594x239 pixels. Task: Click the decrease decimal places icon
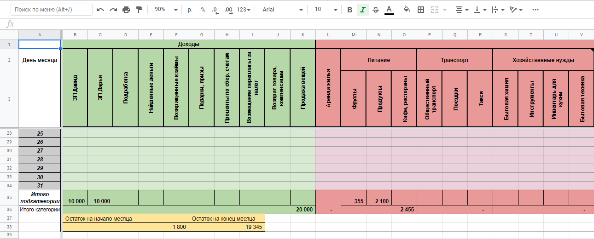(215, 10)
